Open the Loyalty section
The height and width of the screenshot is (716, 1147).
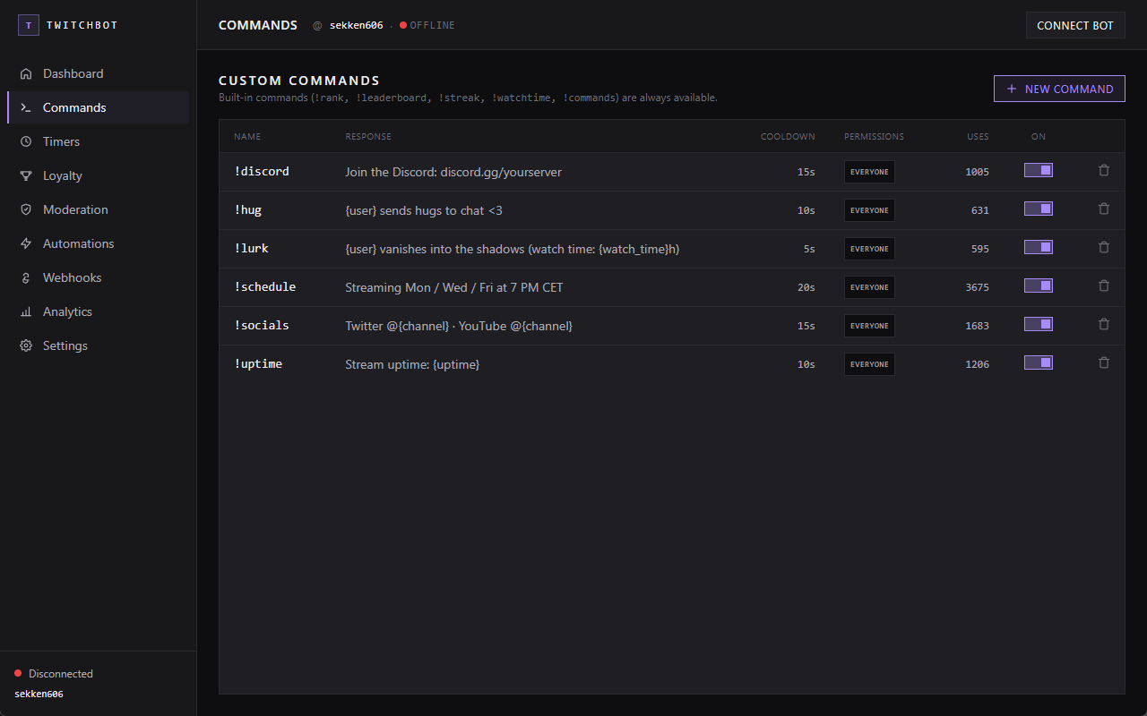[x=98, y=175]
